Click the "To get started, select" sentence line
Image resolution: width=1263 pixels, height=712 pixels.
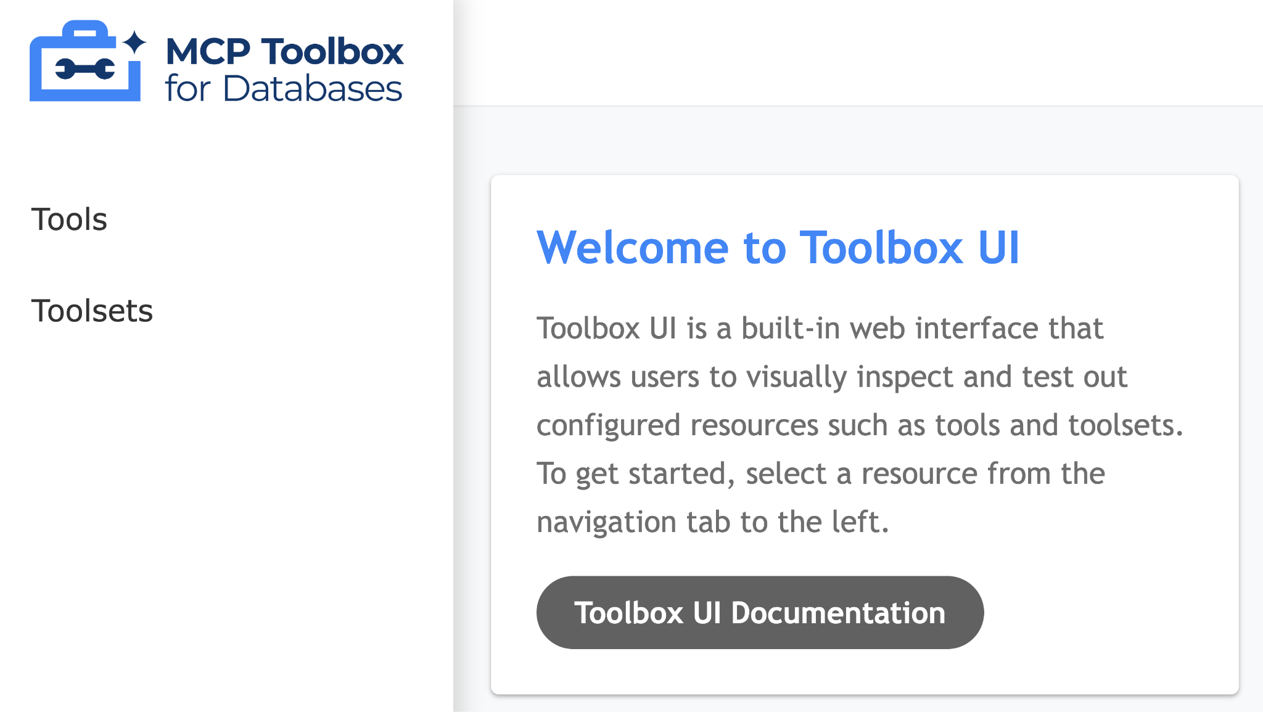coord(820,474)
